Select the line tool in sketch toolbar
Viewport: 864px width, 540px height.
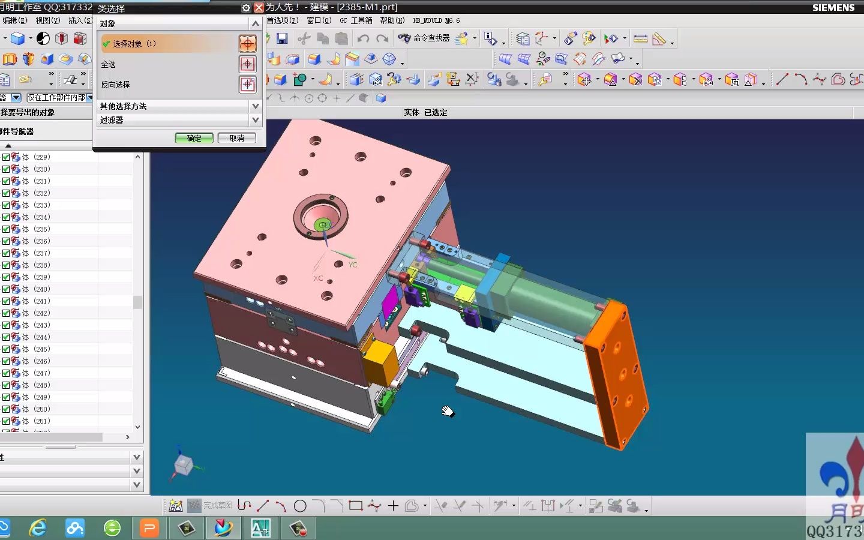(x=263, y=506)
